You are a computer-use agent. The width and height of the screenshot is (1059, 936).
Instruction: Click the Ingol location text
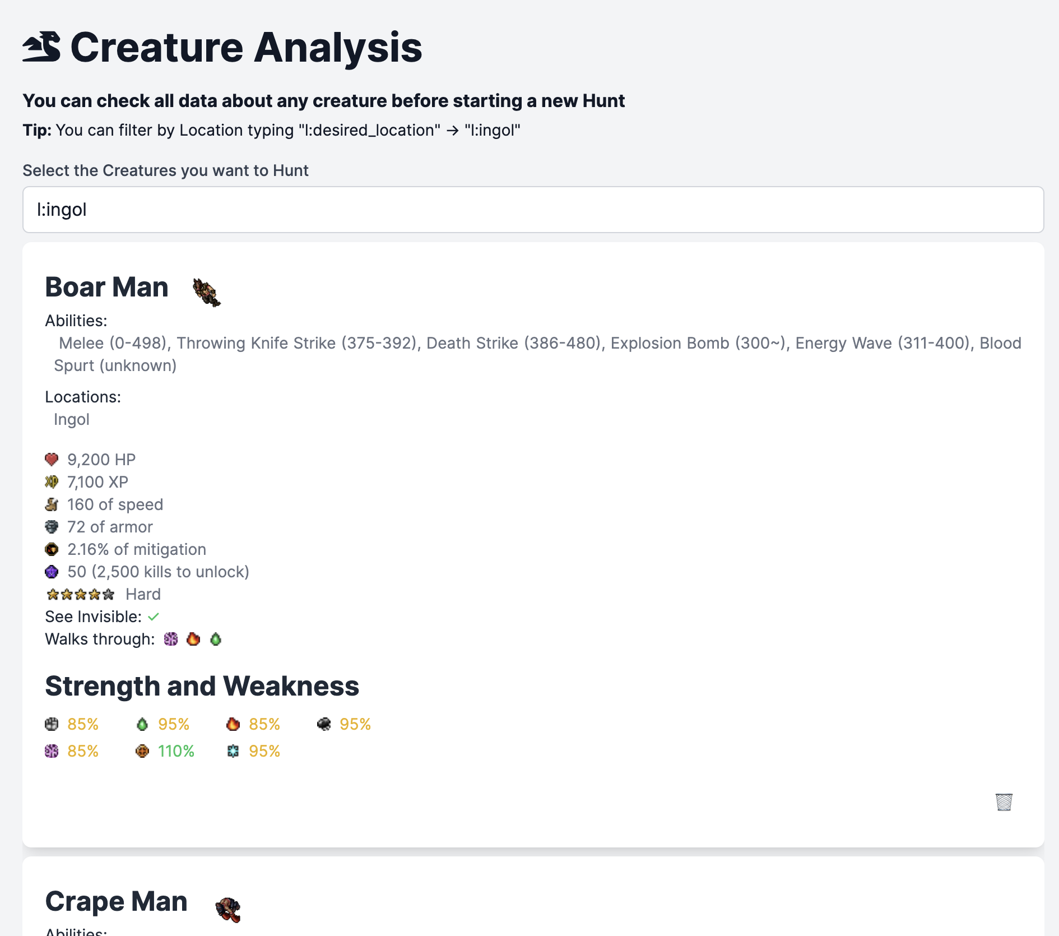[x=72, y=419]
